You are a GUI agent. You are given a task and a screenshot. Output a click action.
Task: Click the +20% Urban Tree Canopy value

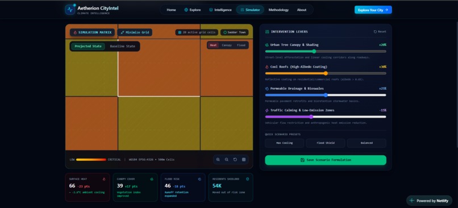click(x=382, y=45)
